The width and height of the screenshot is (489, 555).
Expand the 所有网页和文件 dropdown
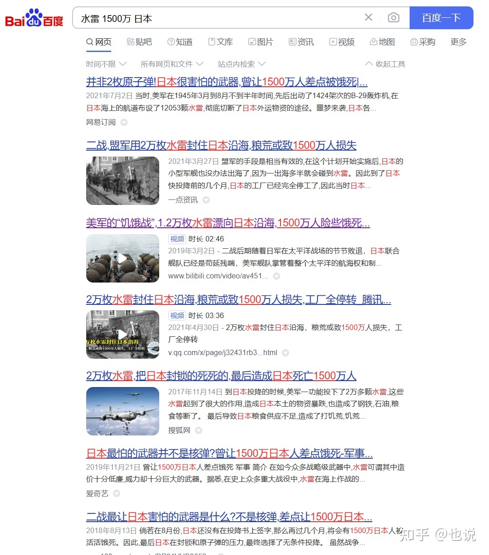click(x=172, y=64)
